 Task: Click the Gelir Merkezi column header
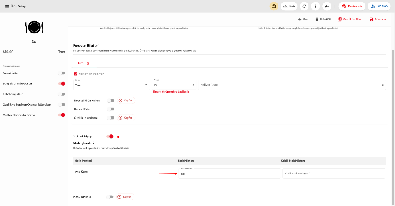[84, 161]
